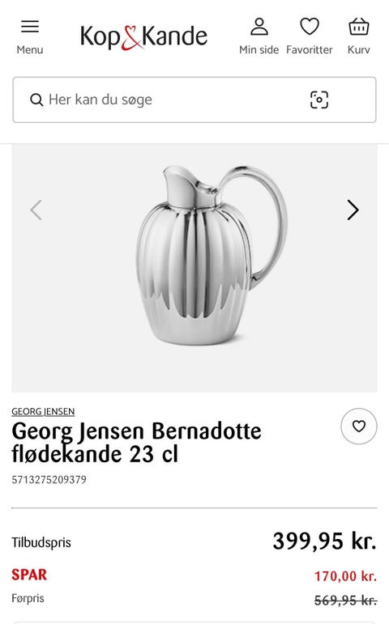Open the Kurv shopping basket icon
The width and height of the screenshot is (389, 624).
(359, 27)
